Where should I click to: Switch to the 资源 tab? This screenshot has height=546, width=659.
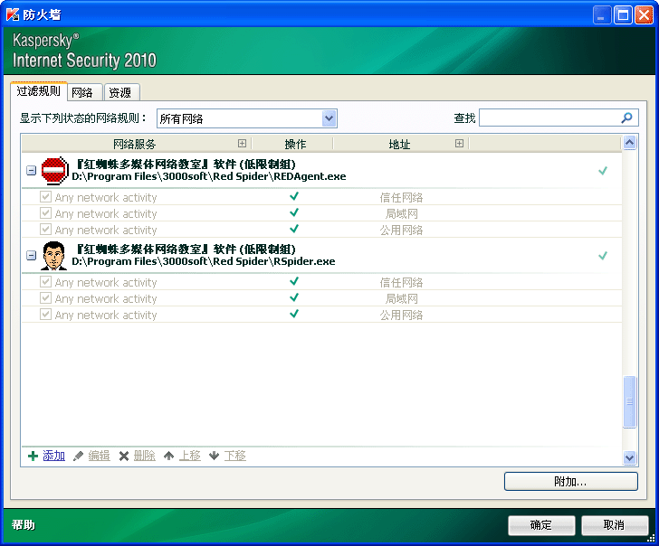pyautogui.click(x=119, y=92)
